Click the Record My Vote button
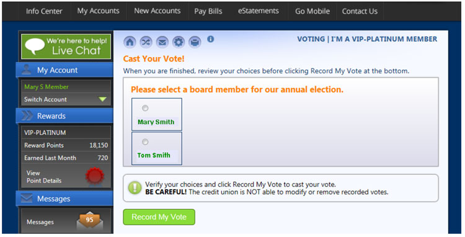Screen dimensions: 465x237 [x=159, y=217]
